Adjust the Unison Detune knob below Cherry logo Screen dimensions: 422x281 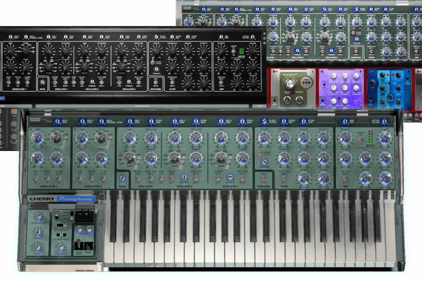[x=38, y=216]
